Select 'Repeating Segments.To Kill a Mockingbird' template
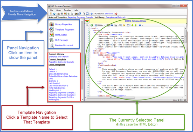This screenshot has width=193, height=132. pyautogui.click(x=61, y=98)
